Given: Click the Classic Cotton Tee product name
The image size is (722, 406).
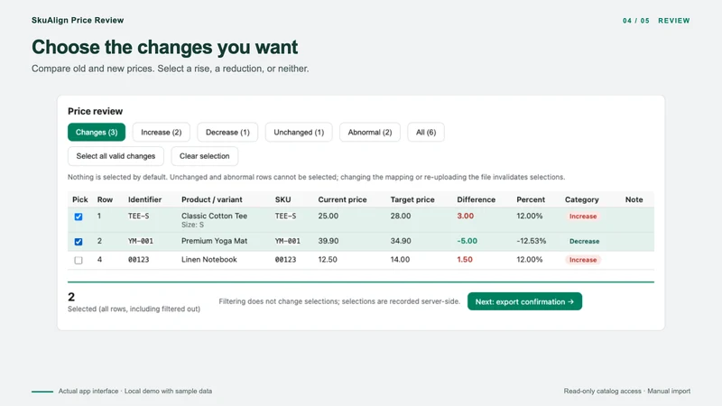Looking at the screenshot, I should tap(214, 216).
